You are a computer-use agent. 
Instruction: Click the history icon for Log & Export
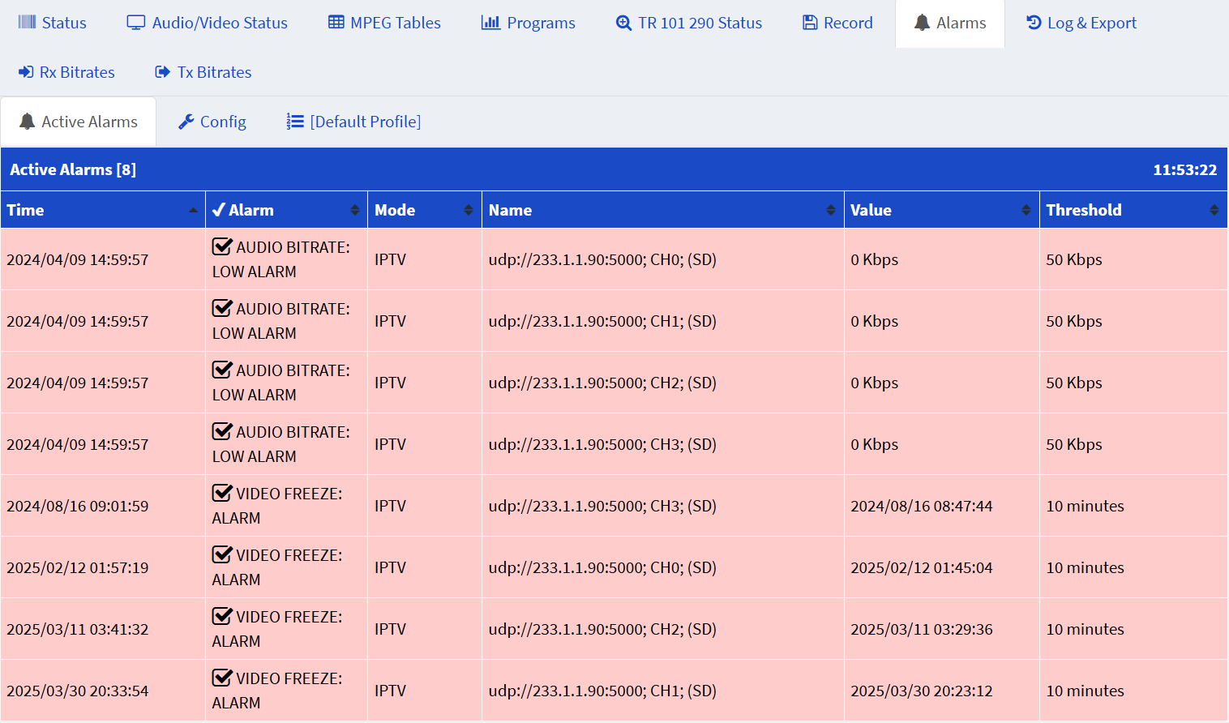[1034, 22]
